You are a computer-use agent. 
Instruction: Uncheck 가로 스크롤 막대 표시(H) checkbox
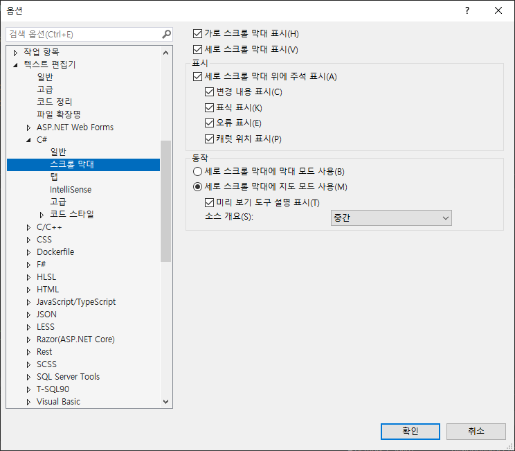click(x=197, y=33)
